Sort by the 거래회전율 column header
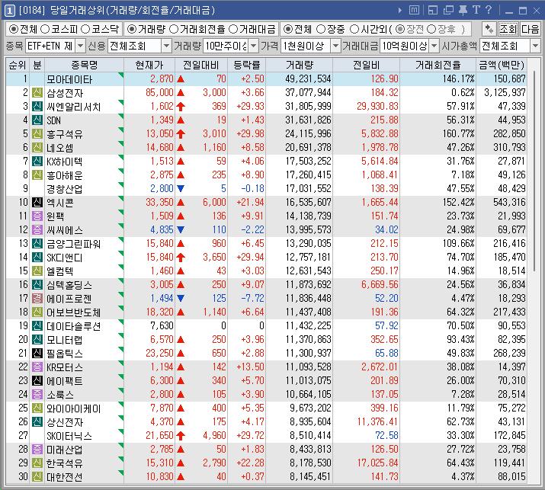Screen dimensions: 545x490 click(x=438, y=65)
